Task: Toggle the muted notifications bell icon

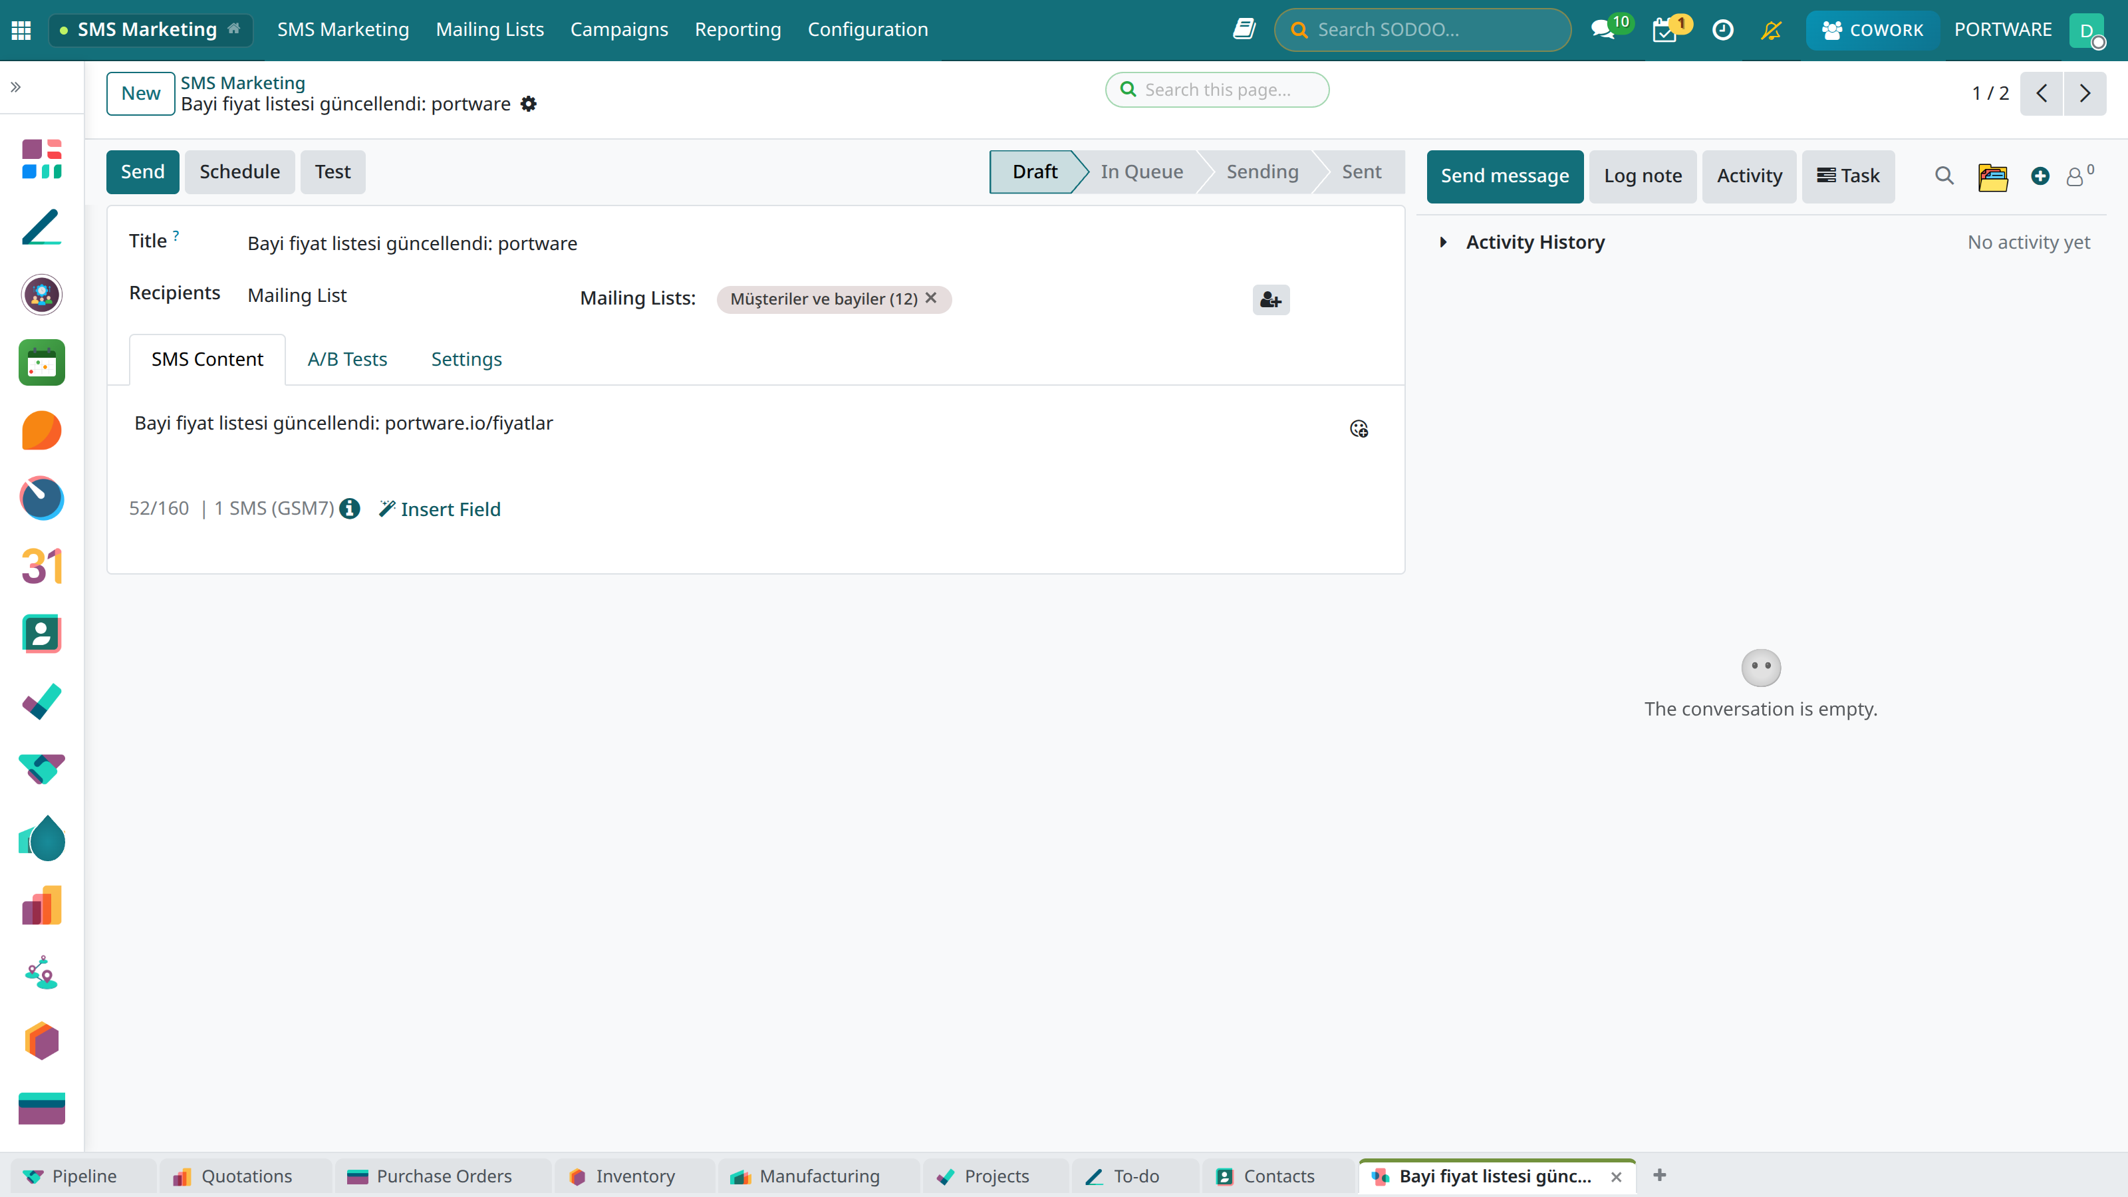Action: click(1770, 30)
